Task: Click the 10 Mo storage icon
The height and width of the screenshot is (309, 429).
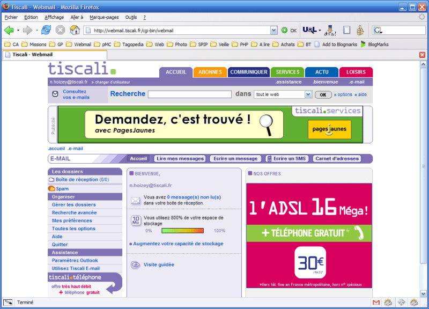Action: [x=136, y=220]
